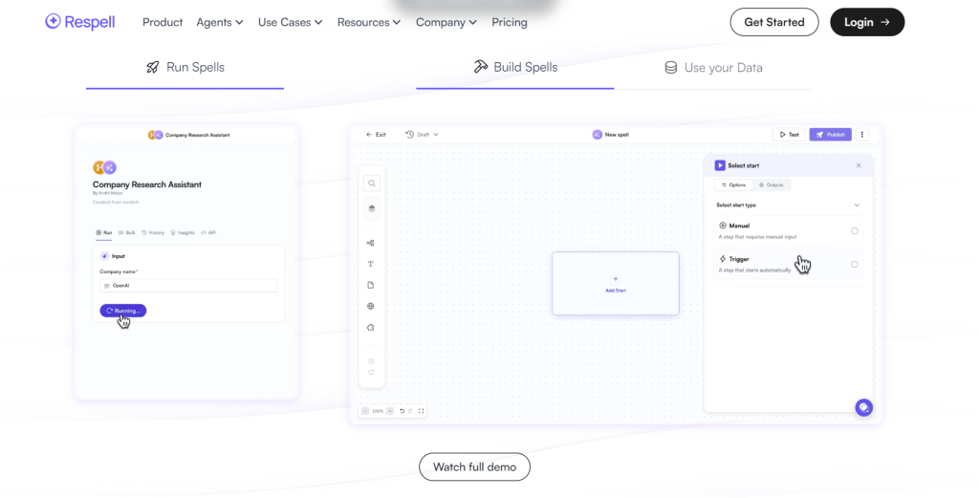Click the search icon in canvas sidebar
The height and width of the screenshot is (498, 979).
371,184
